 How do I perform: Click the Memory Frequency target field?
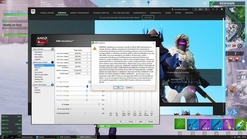tap(78, 70)
